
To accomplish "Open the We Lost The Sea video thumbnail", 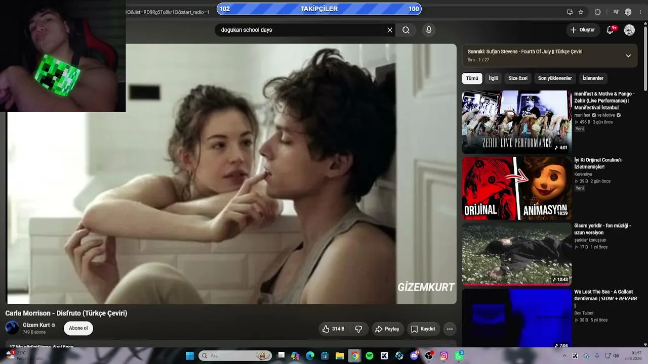I will 516,318.
